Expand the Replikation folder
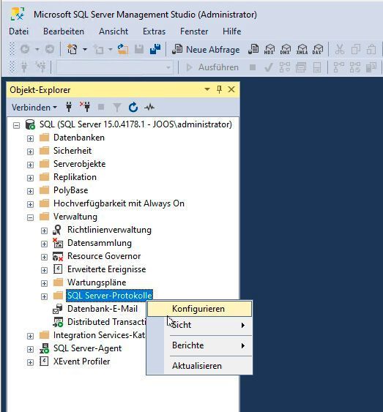 coord(30,178)
